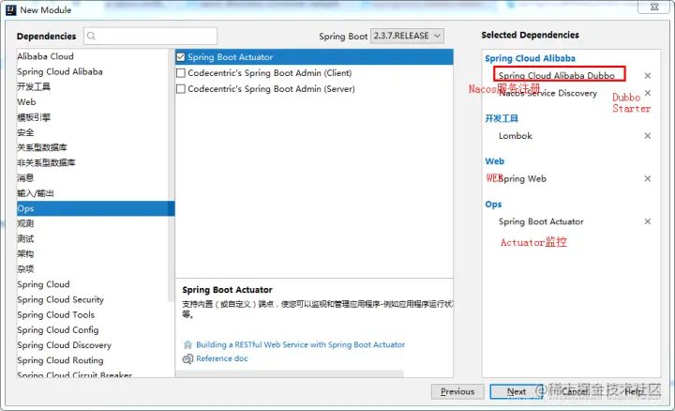Remove Lombok from selected dependencies
The image size is (675, 411).
click(x=647, y=136)
